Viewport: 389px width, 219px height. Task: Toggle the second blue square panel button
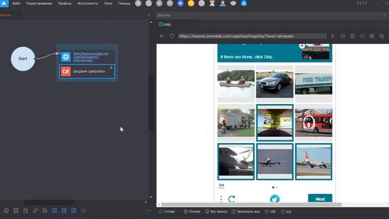tap(64, 211)
